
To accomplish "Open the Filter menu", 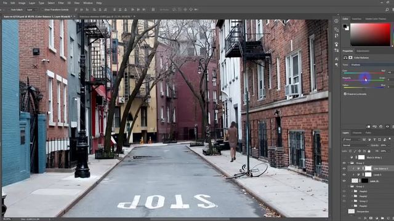I will click(x=61, y=3).
